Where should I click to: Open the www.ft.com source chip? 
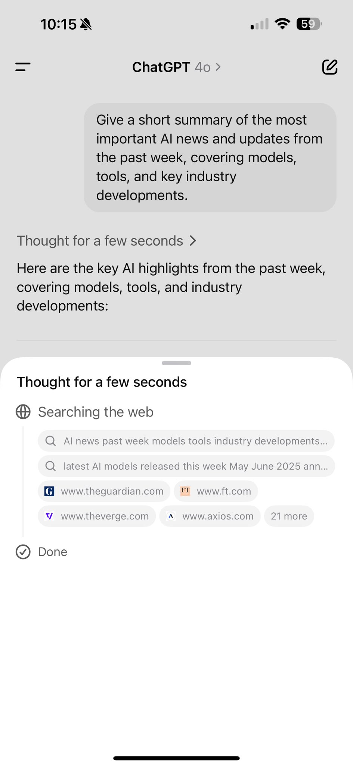pos(216,491)
